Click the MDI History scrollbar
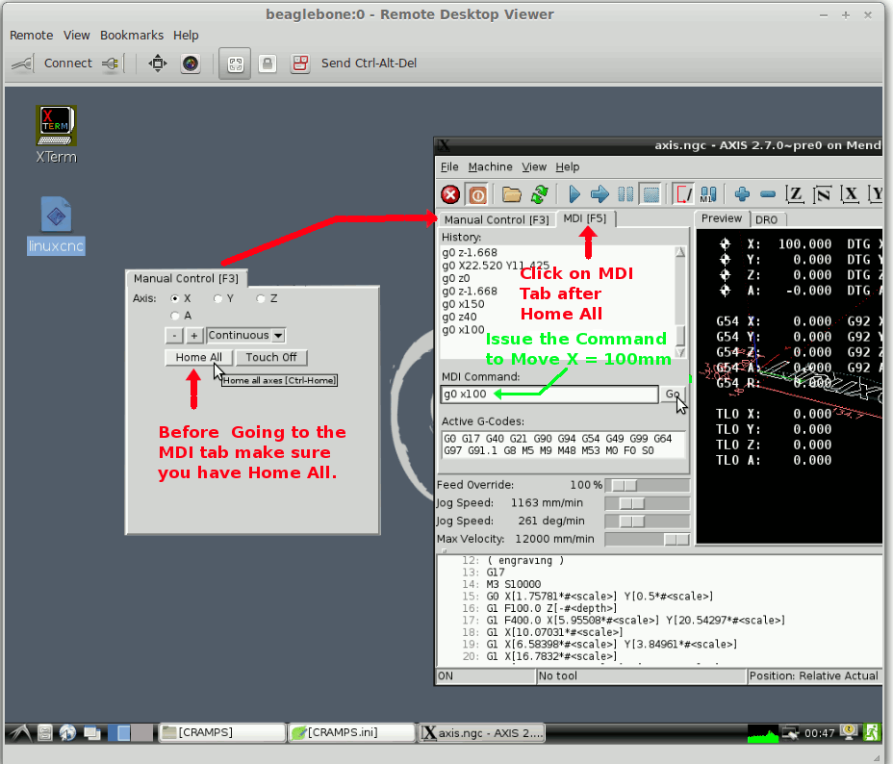This screenshot has width=893, height=764. 680,302
